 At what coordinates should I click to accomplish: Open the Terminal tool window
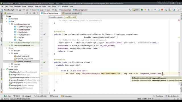pyautogui.click(x=54, y=96)
